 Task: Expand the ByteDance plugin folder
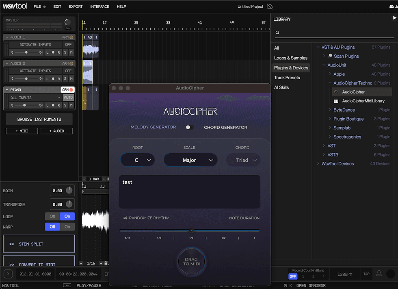pyautogui.click(x=330, y=110)
